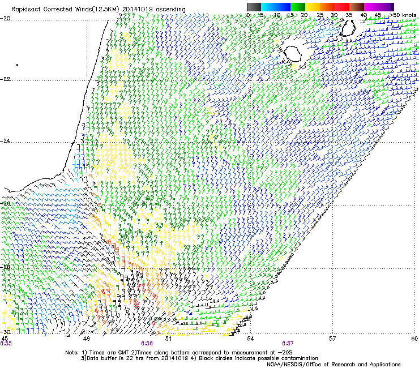Click the round Reunion island outline
This screenshot has width=419, height=368.
292,54
